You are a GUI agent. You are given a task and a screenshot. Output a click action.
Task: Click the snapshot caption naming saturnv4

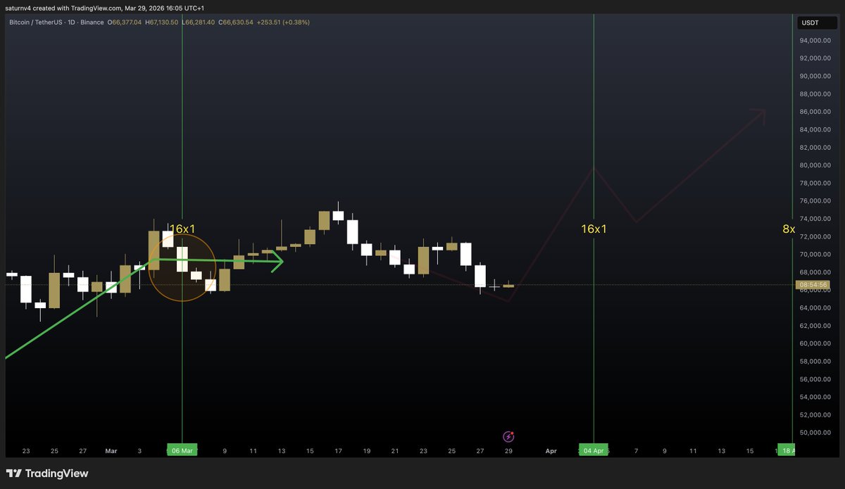tap(106, 8)
